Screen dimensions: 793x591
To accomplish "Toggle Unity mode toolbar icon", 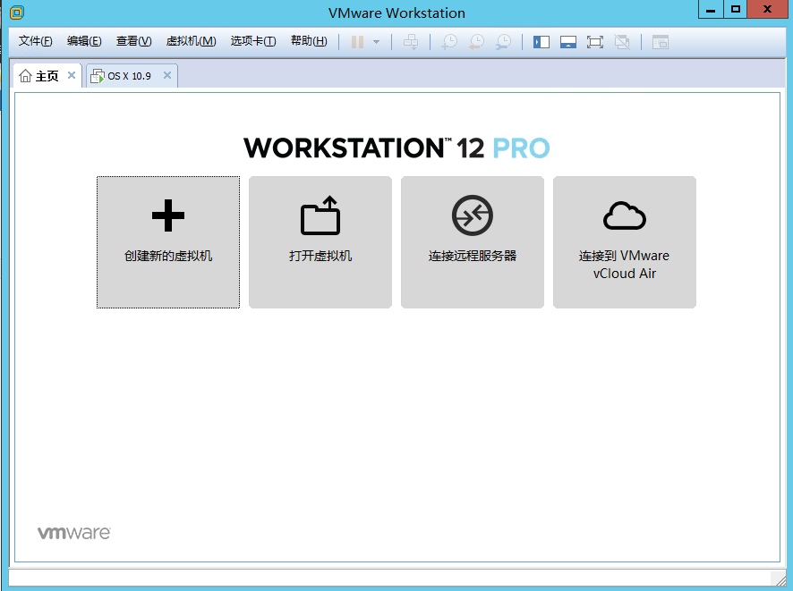I will [x=622, y=42].
